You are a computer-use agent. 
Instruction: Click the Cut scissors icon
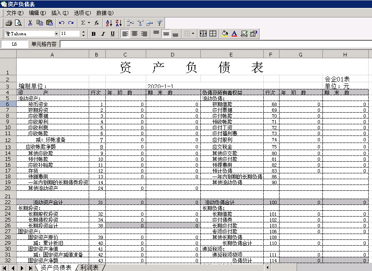pos(30,23)
